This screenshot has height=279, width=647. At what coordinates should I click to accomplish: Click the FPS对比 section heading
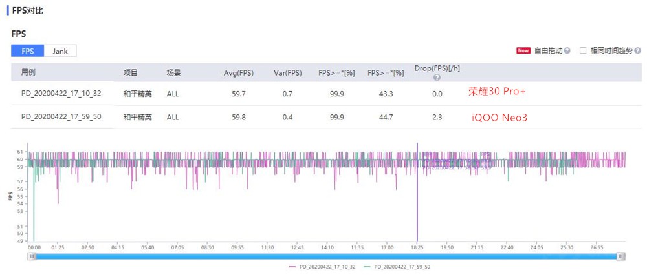(28, 11)
